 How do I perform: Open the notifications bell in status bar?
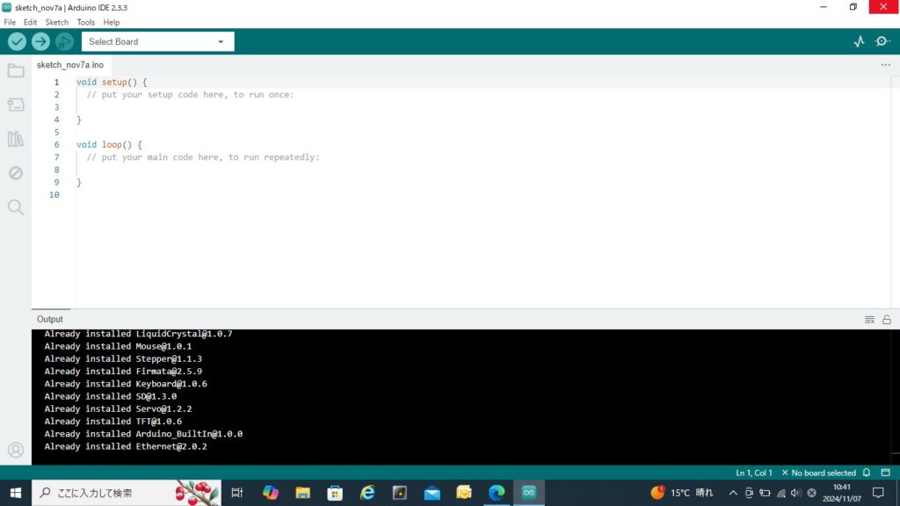[x=867, y=473]
